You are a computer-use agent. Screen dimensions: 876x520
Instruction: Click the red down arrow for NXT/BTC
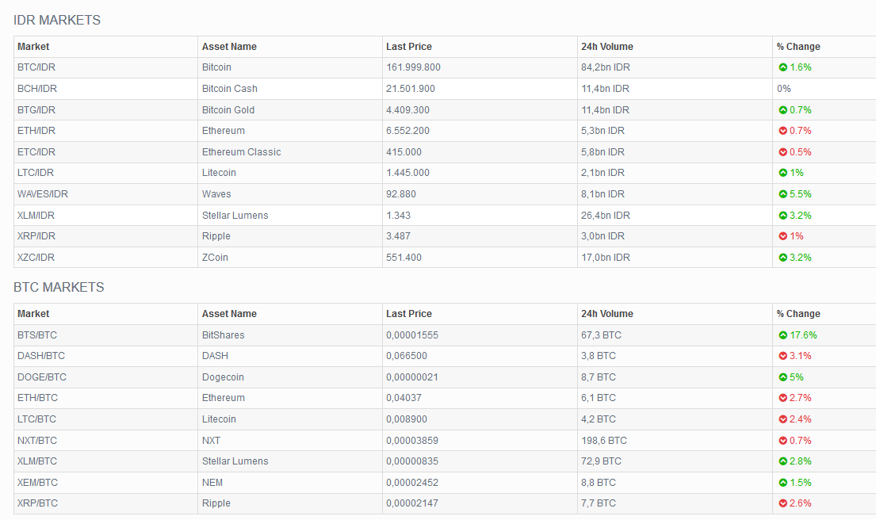pos(782,441)
